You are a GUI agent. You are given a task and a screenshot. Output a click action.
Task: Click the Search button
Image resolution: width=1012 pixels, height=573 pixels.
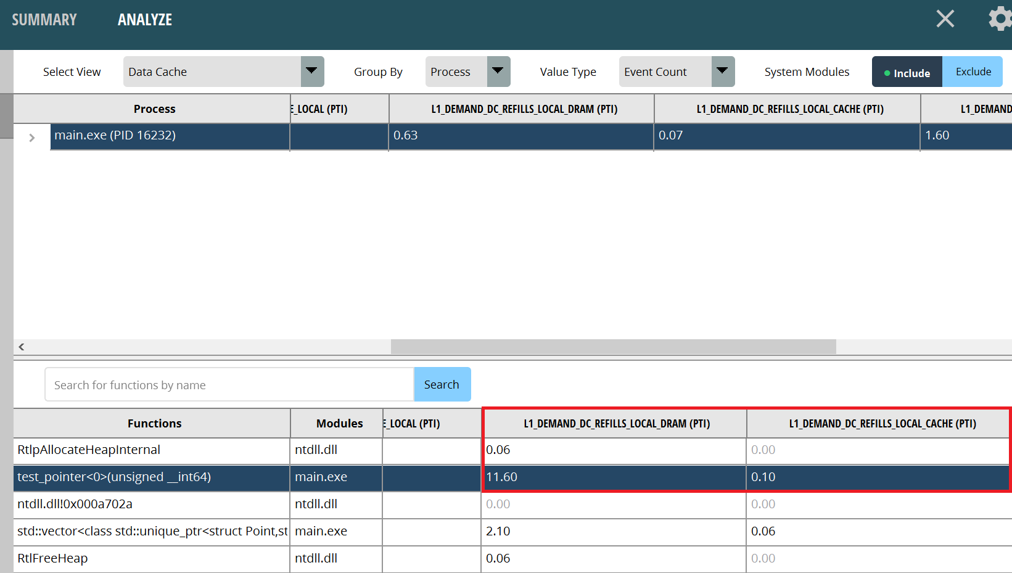(x=442, y=384)
